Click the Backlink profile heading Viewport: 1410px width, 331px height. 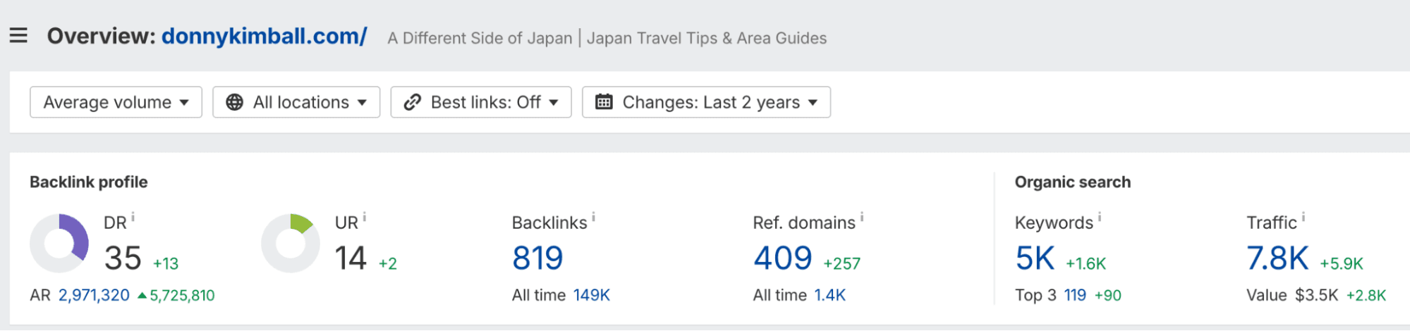click(89, 182)
